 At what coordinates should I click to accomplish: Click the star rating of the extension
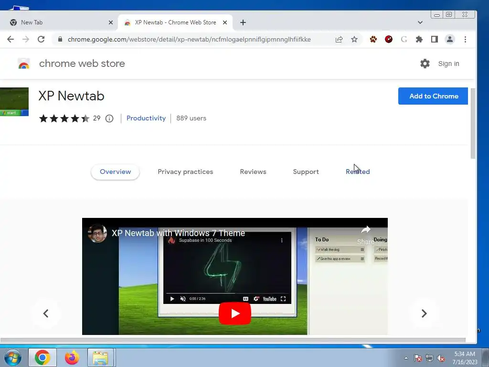tap(64, 119)
